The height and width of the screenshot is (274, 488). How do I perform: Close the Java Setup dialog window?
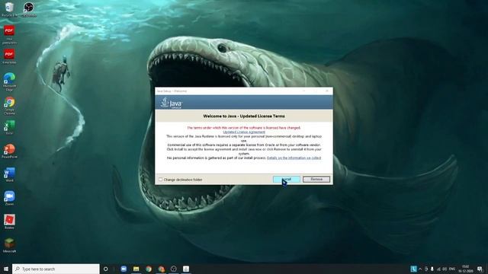click(327, 91)
